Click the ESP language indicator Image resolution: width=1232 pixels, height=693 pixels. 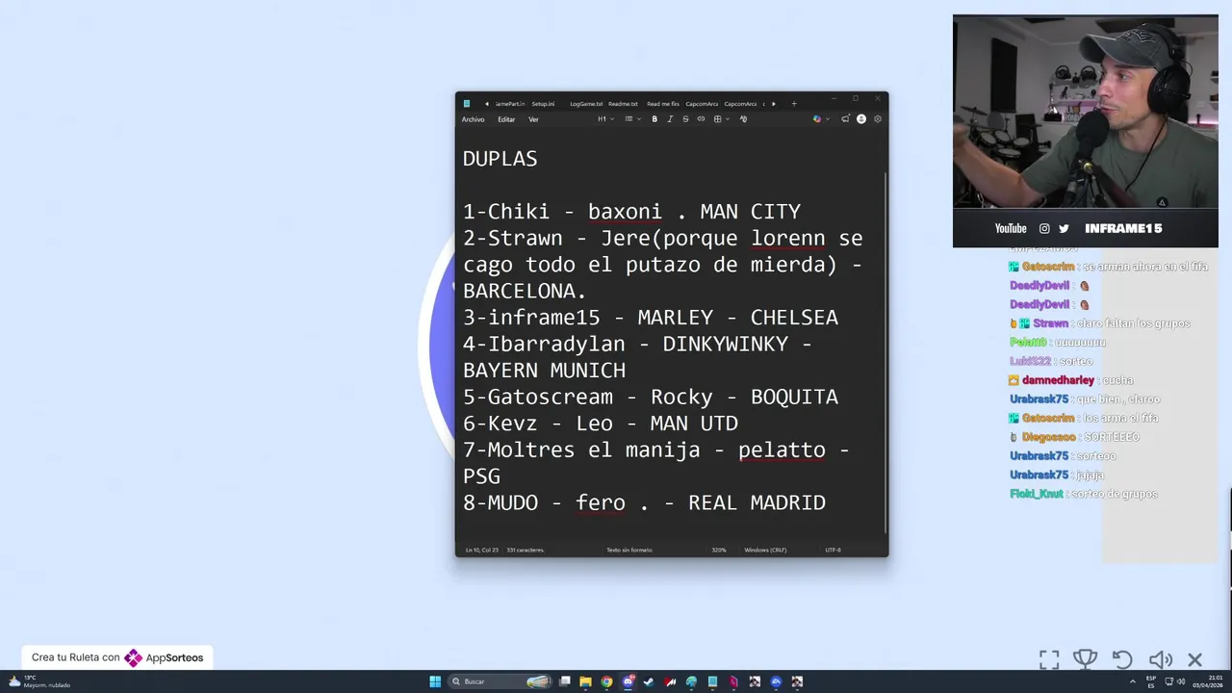pyautogui.click(x=1151, y=681)
